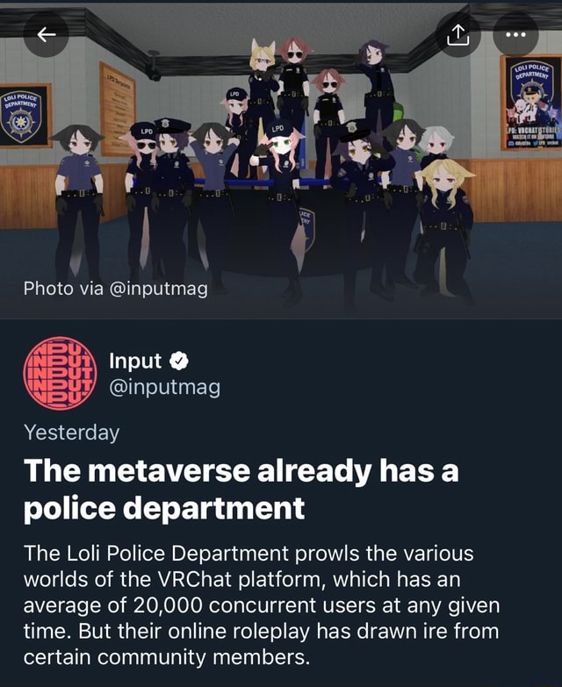This screenshot has height=687, width=562.
Task: Open the Input account name
Action: click(x=135, y=361)
